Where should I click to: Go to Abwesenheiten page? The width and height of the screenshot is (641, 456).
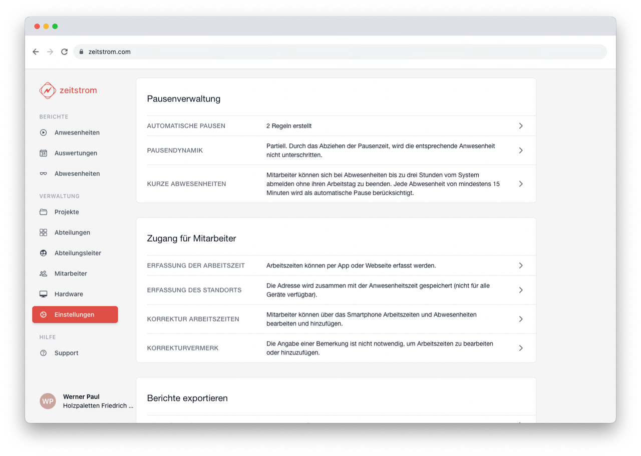[x=77, y=173]
